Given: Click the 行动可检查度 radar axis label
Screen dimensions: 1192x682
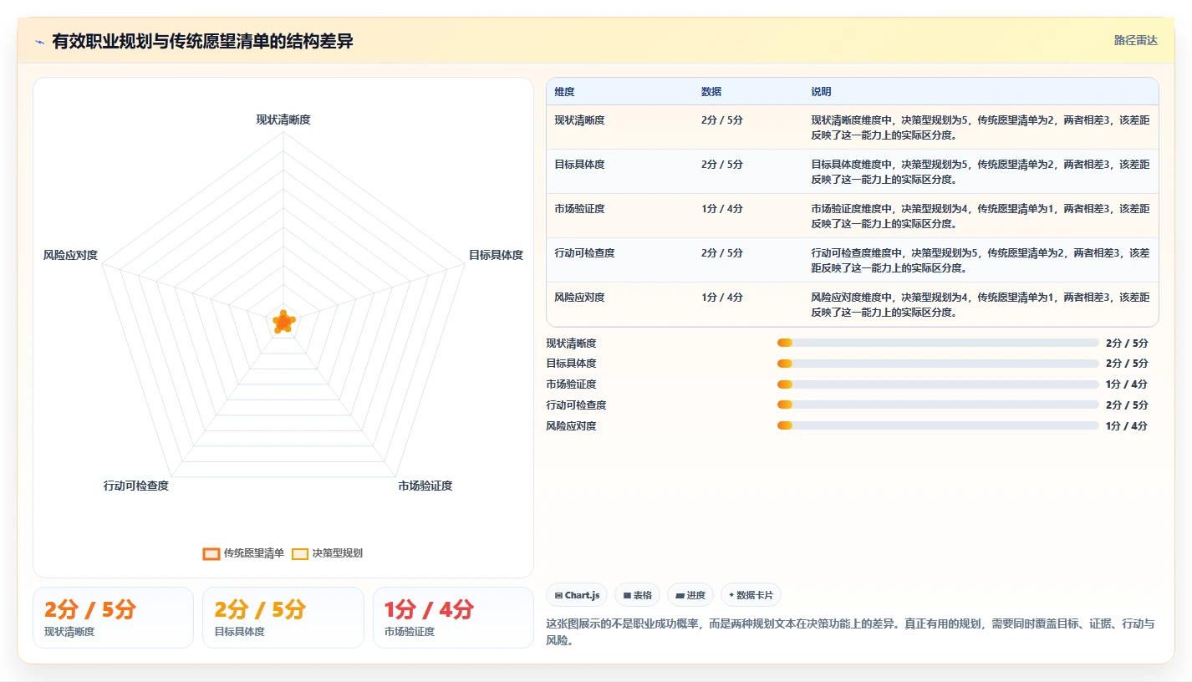Looking at the screenshot, I should pyautogui.click(x=136, y=486).
